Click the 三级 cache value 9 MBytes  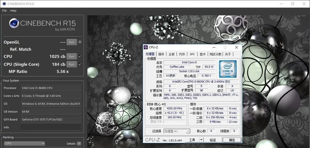215,122
